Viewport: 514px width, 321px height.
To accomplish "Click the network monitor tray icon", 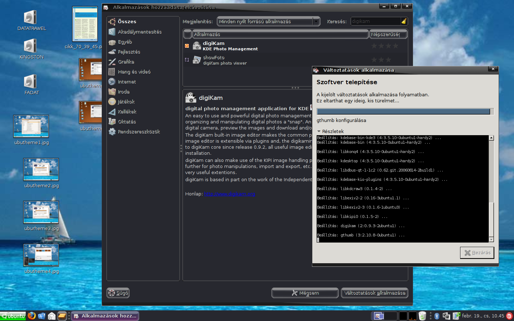I will 446,316.
